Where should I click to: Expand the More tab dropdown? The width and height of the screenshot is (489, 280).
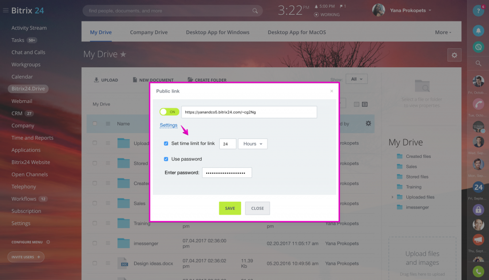pyautogui.click(x=443, y=32)
